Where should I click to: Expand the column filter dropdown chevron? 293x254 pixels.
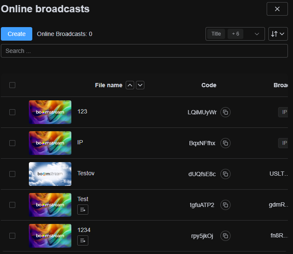257,34
